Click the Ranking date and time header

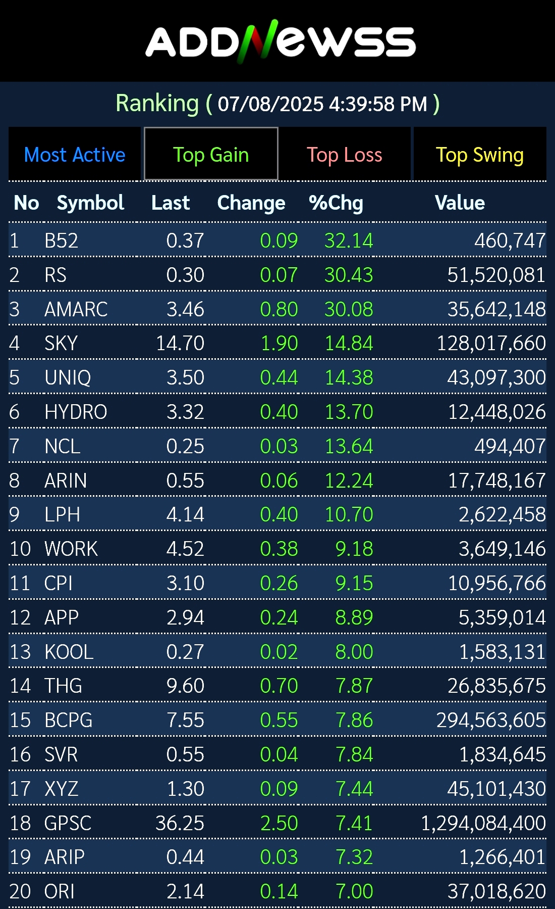tap(277, 104)
